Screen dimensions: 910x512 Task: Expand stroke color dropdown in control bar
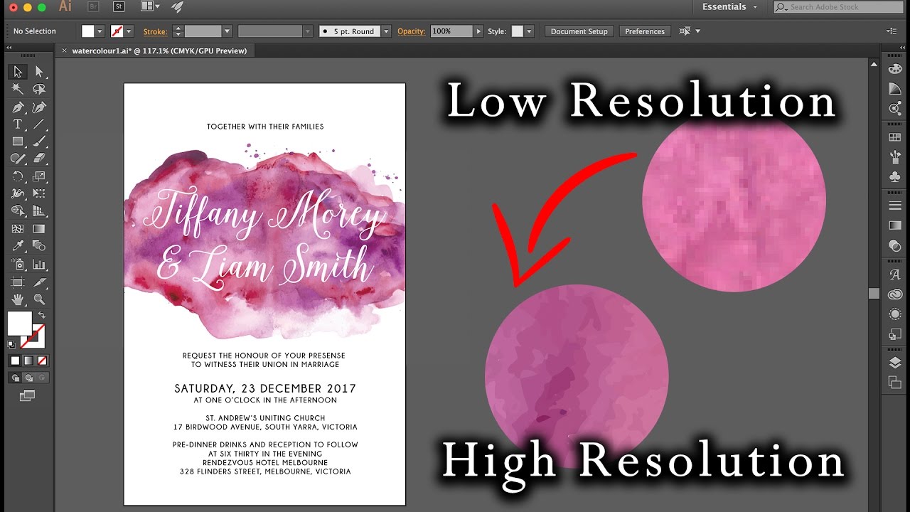coord(129,31)
